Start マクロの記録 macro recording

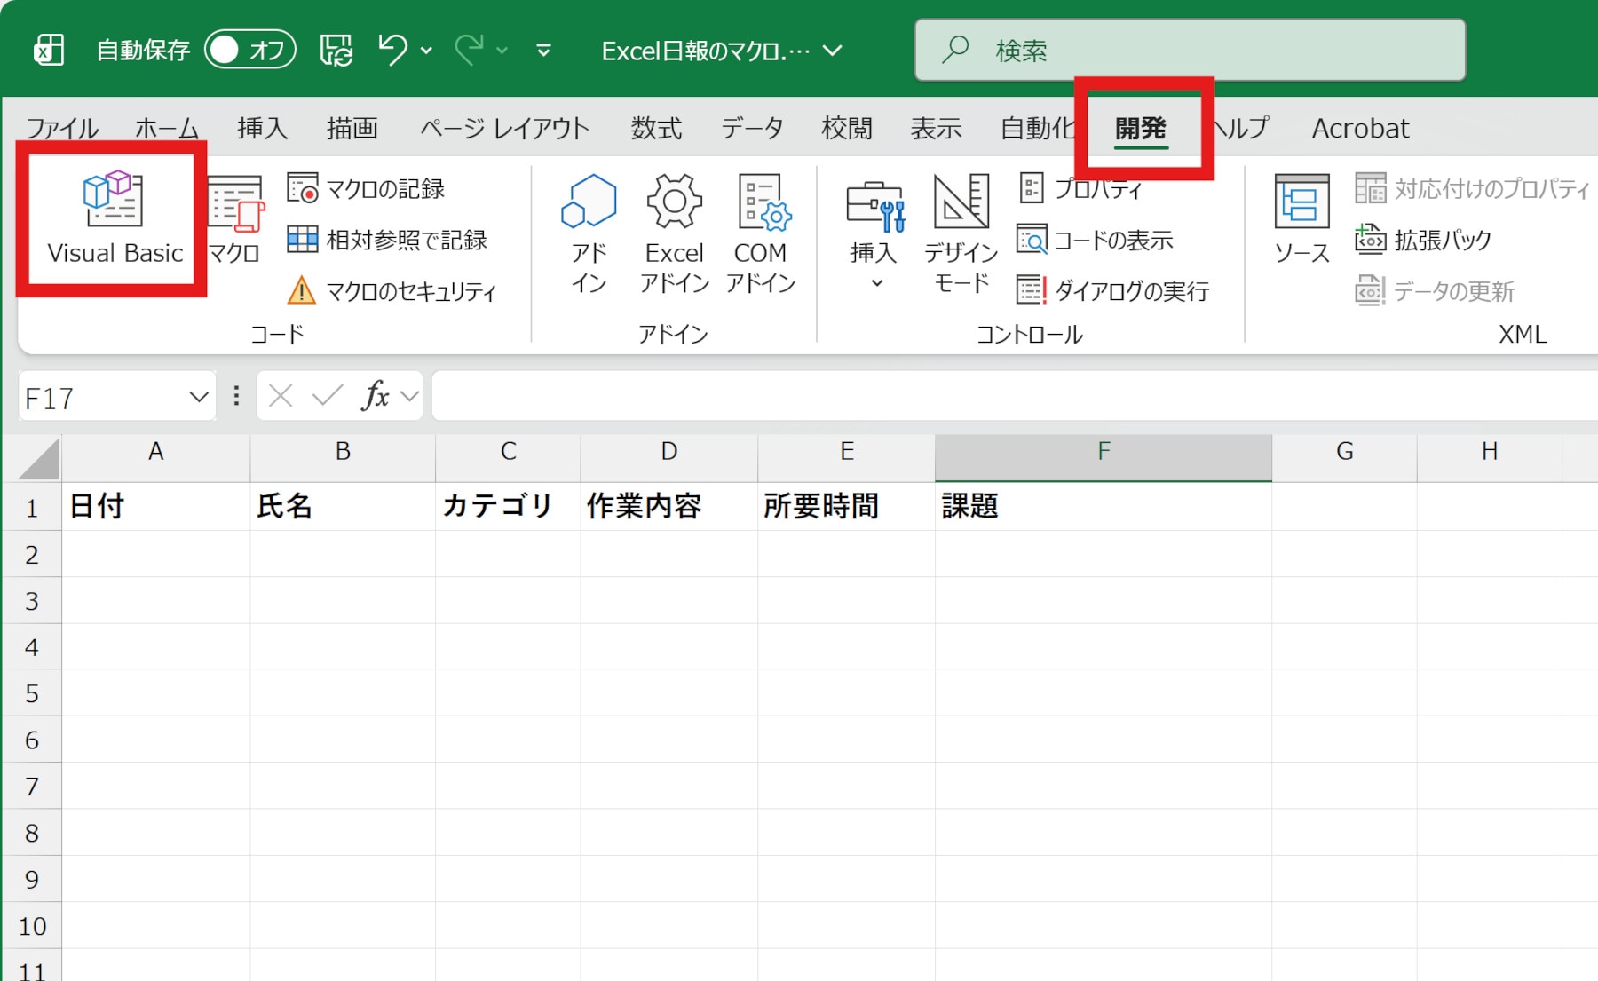click(x=367, y=189)
